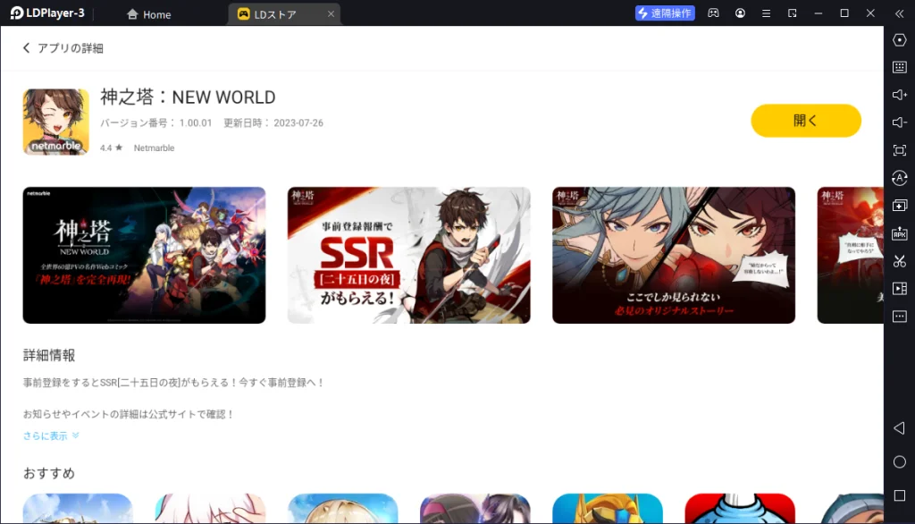Open more tools ellipsis icon in sidebar
The width and height of the screenshot is (915, 524).
point(899,316)
